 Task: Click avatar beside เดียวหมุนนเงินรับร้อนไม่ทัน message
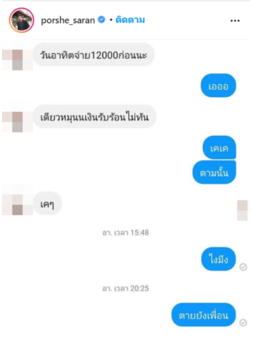pos(17,122)
